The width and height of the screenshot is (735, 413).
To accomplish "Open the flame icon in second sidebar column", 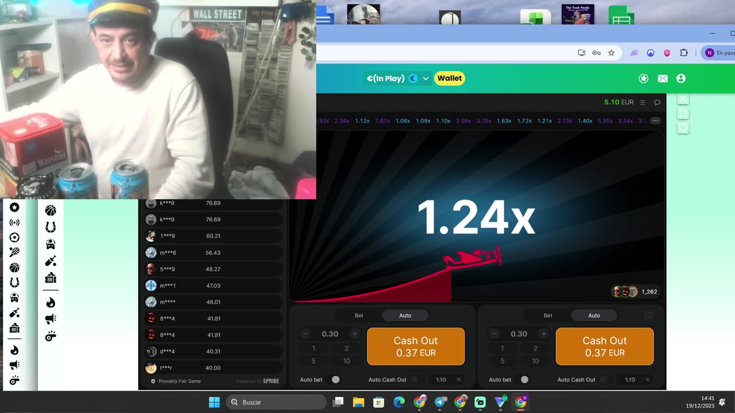I will [x=51, y=302].
